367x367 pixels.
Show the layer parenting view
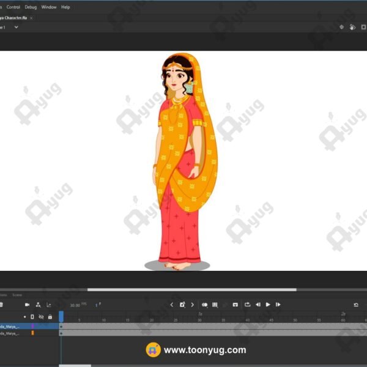(x=38, y=305)
